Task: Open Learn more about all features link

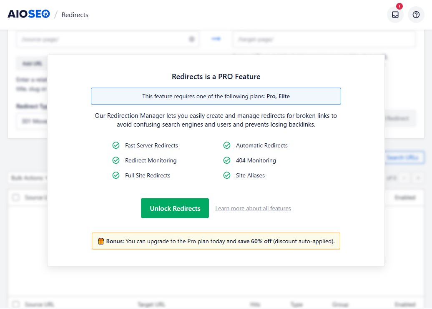Action: pyautogui.click(x=253, y=208)
